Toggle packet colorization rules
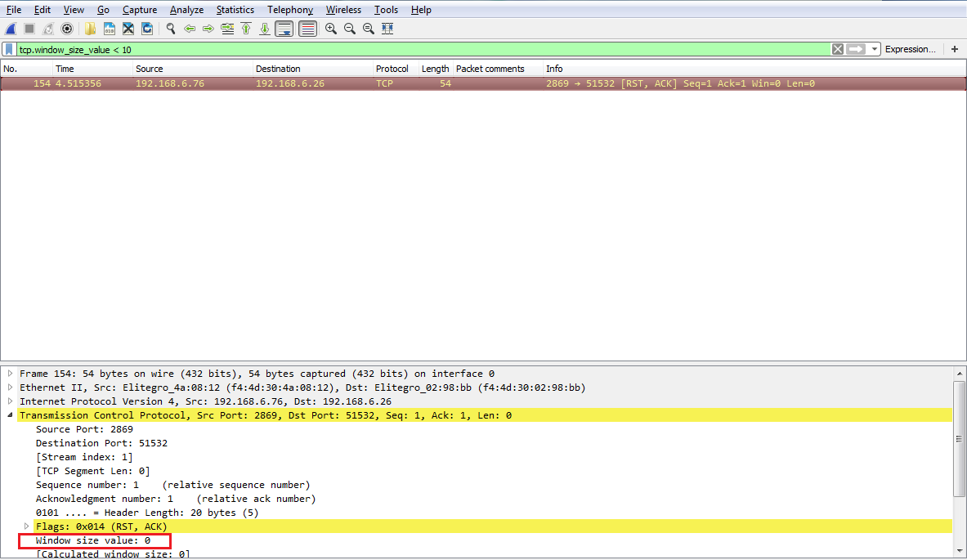967x560 pixels. tap(307, 29)
